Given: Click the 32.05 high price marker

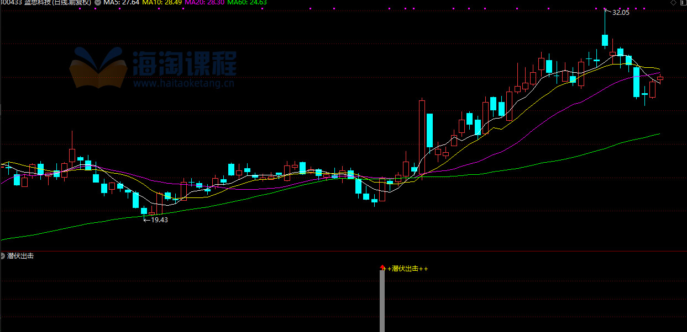Looking at the screenshot, I should tap(621, 13).
